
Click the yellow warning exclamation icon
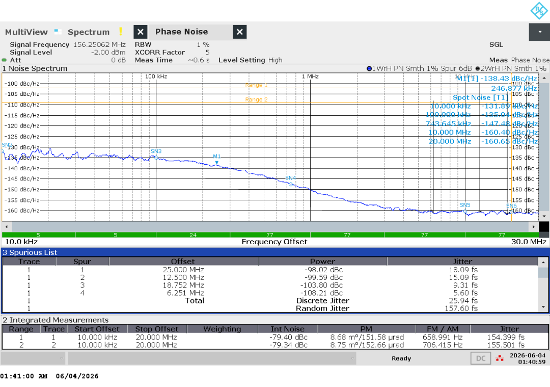coord(121,32)
